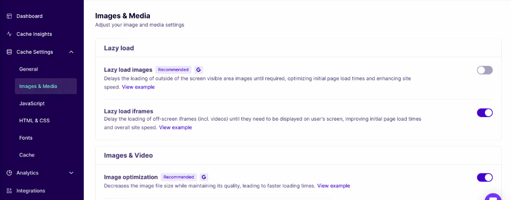Screen dimensions: 511x200
Task: Collapse the Cache Settings chevron
Action: tap(72, 52)
